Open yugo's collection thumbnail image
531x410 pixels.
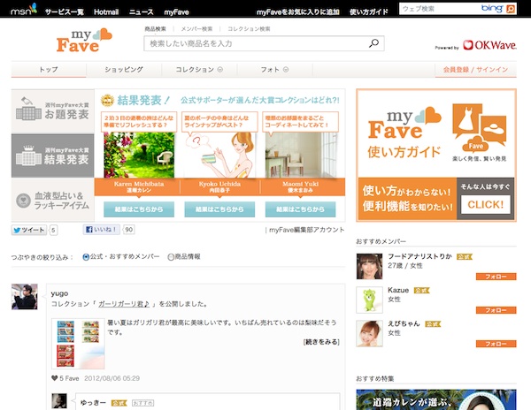tap(79, 342)
